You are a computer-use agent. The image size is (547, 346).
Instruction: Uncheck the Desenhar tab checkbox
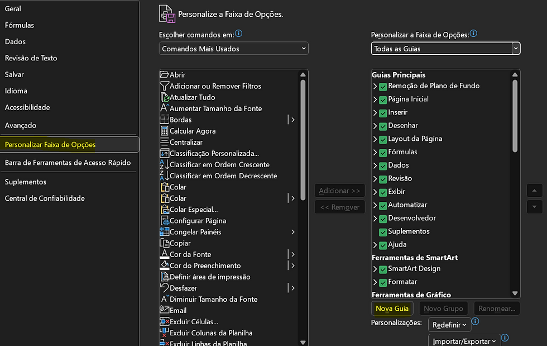[383, 126]
